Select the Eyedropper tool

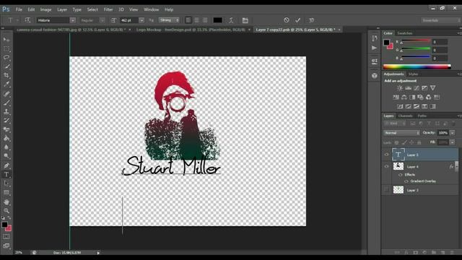[x=6, y=84]
